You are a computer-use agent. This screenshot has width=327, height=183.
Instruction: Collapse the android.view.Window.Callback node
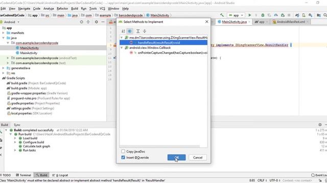[x=122, y=48]
